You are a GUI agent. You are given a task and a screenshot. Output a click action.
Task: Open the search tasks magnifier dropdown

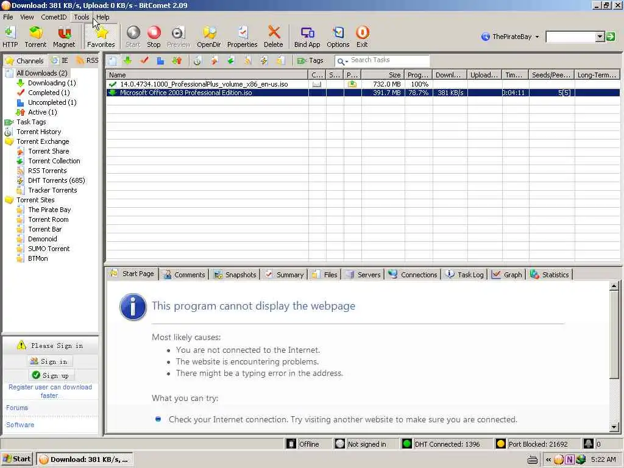click(342, 61)
